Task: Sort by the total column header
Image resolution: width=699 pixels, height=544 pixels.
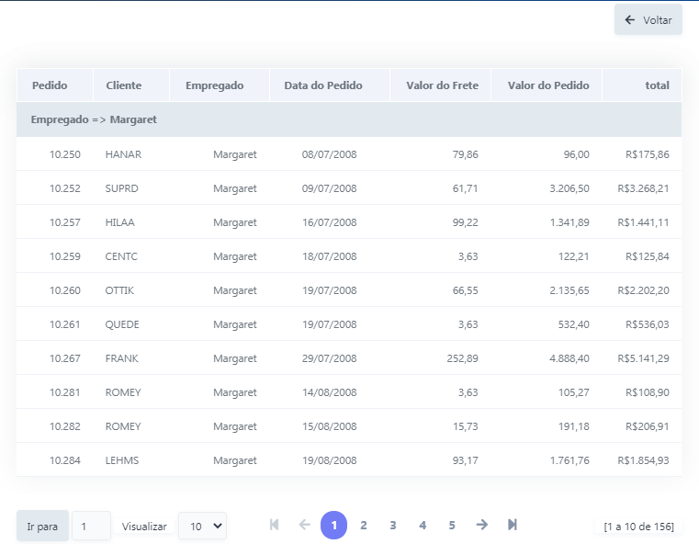Action: click(x=657, y=85)
